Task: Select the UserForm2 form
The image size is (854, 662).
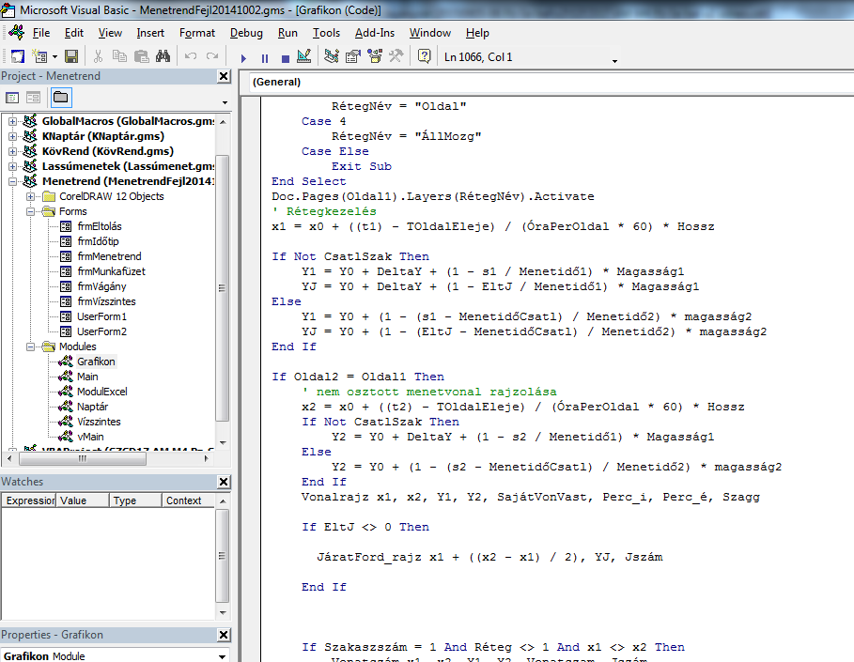Action: pos(101,331)
